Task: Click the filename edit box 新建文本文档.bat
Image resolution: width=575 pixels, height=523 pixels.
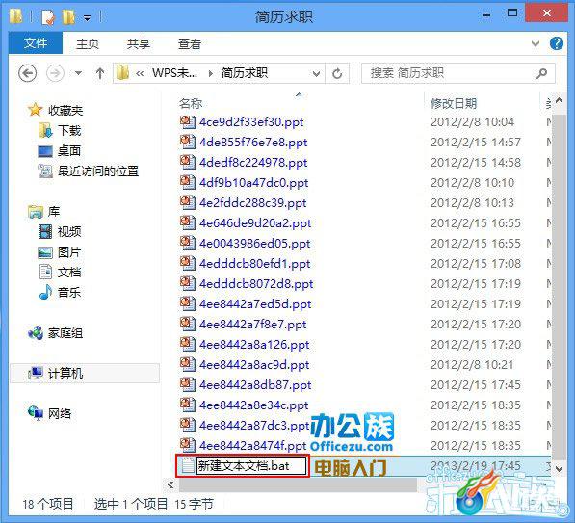Action: point(251,466)
